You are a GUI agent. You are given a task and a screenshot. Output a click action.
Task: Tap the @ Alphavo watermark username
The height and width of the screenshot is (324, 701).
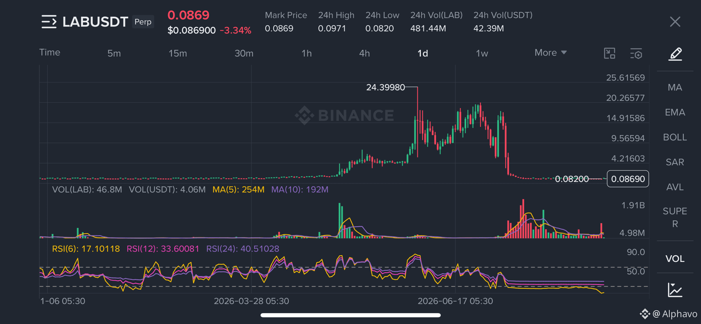[674, 314]
